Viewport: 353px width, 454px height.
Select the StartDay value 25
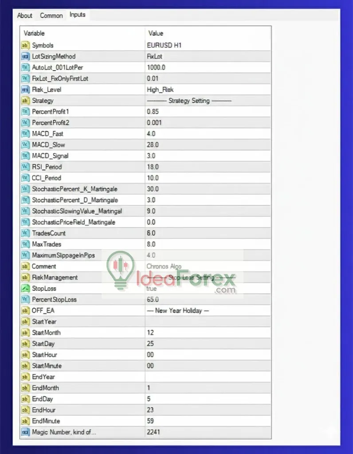(150, 344)
